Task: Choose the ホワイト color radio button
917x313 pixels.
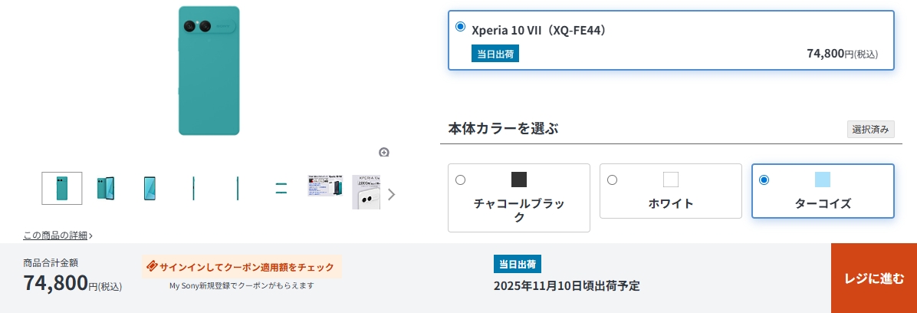Action: [612, 180]
